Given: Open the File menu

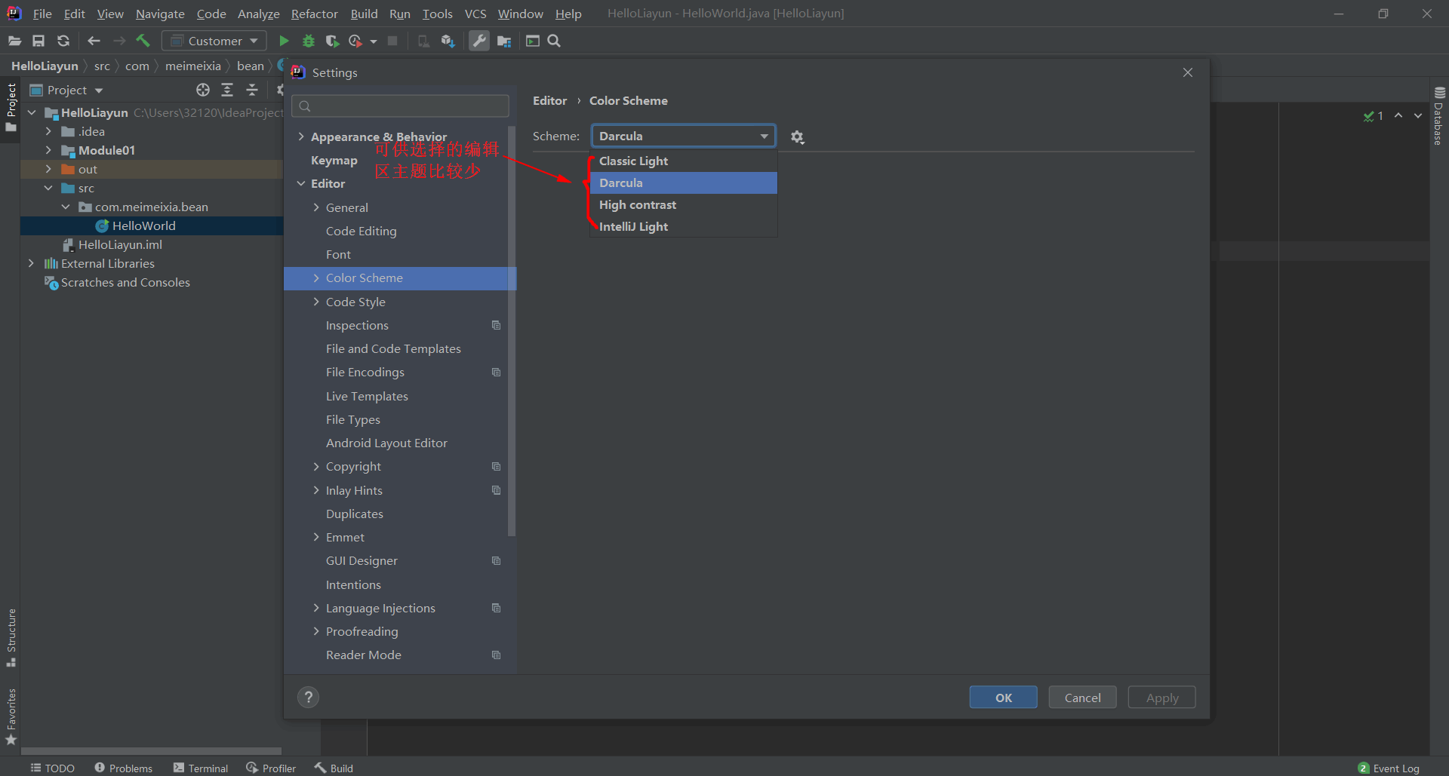Looking at the screenshot, I should [42, 14].
